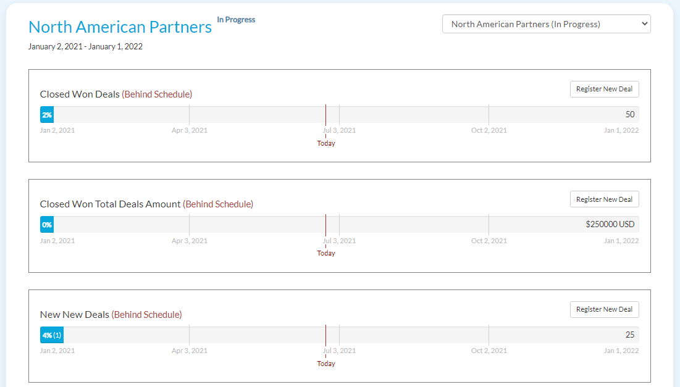The image size is (680, 387).
Task: Click Register New Deal in Closed Won Total Deals Amount
Action: pos(604,199)
